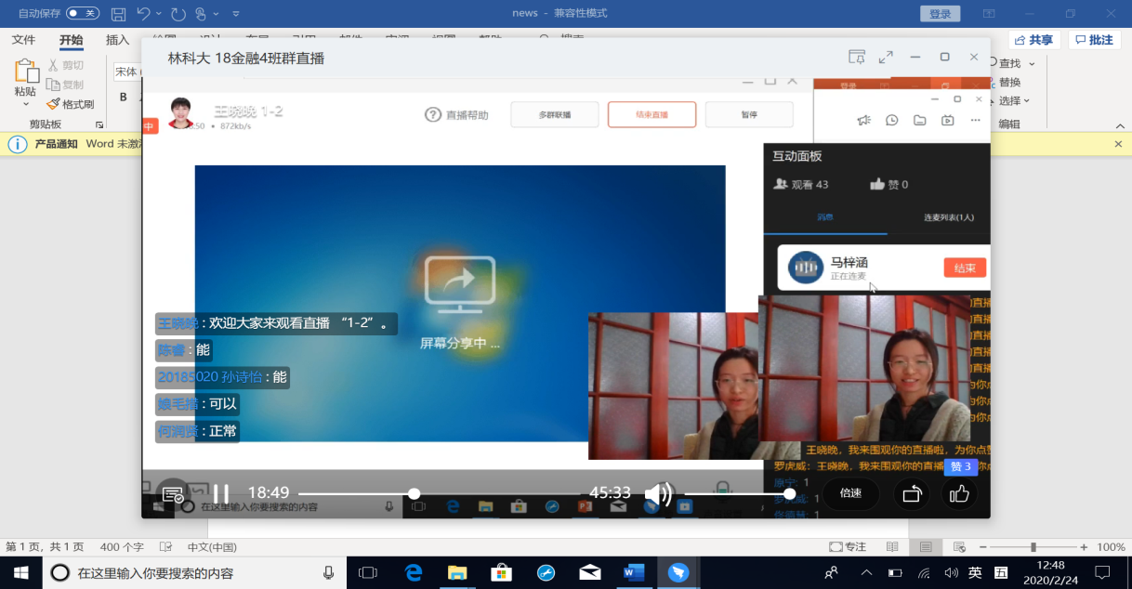The image size is (1132, 589).
Task: Open File Explorer from taskbar
Action: (x=457, y=572)
